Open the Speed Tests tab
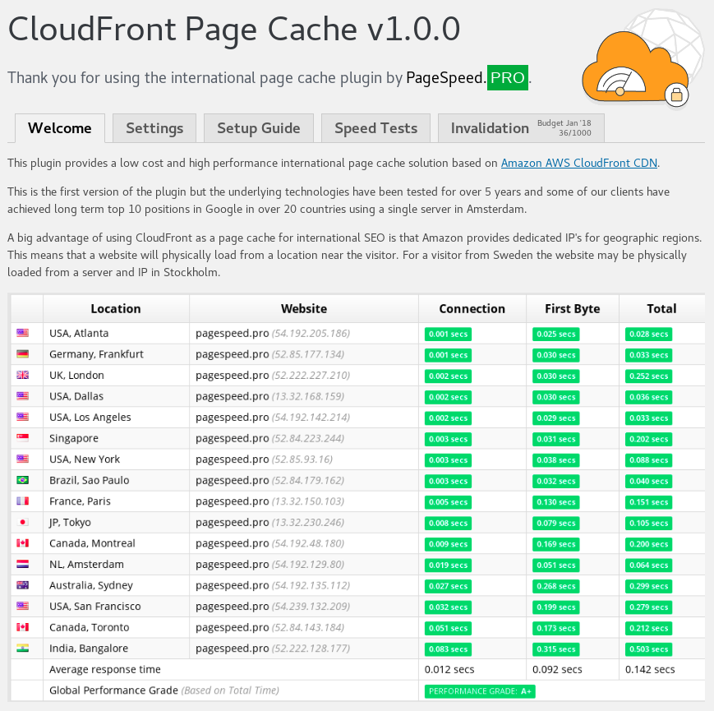This screenshot has width=714, height=711. click(375, 128)
